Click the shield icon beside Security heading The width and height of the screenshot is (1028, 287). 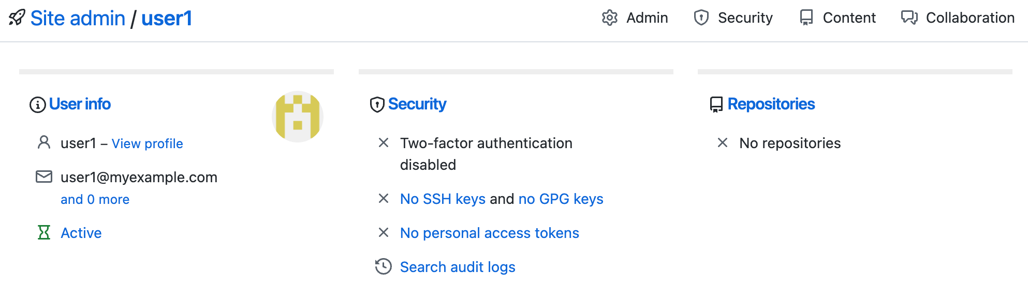(377, 105)
